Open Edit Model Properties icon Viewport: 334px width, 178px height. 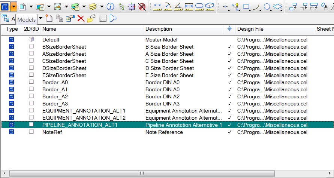[70, 18]
